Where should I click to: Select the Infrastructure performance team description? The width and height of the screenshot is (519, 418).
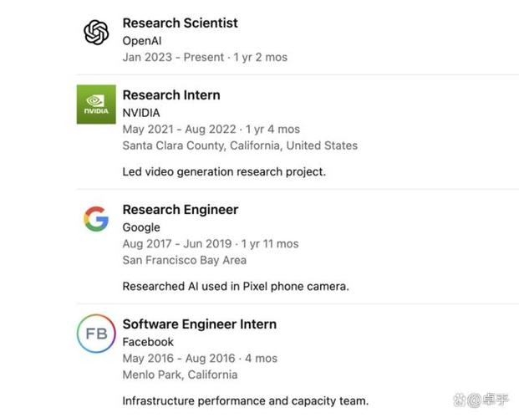pyautogui.click(x=245, y=401)
